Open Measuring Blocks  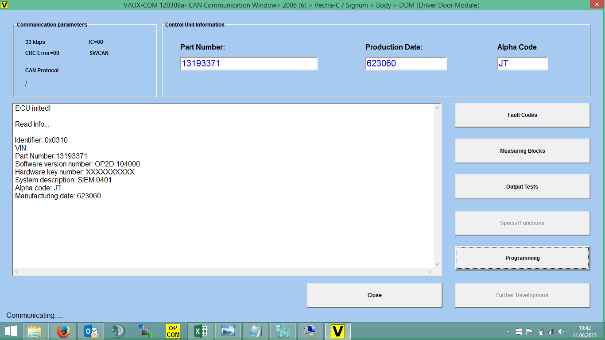[x=522, y=151]
